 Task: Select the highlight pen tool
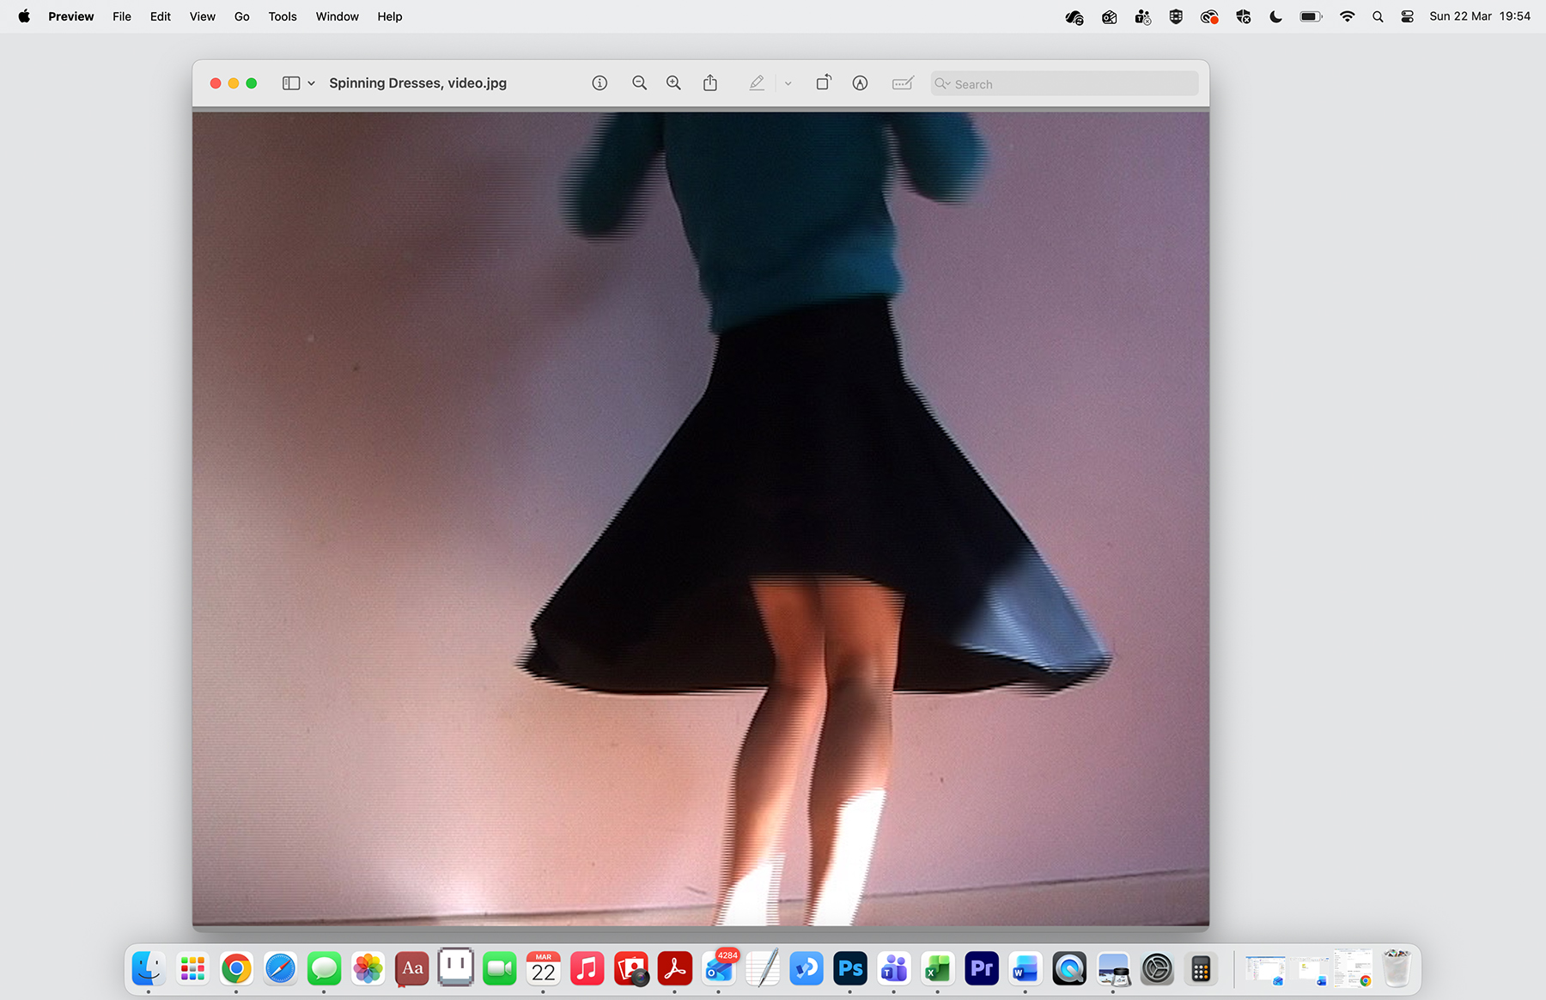(x=757, y=82)
